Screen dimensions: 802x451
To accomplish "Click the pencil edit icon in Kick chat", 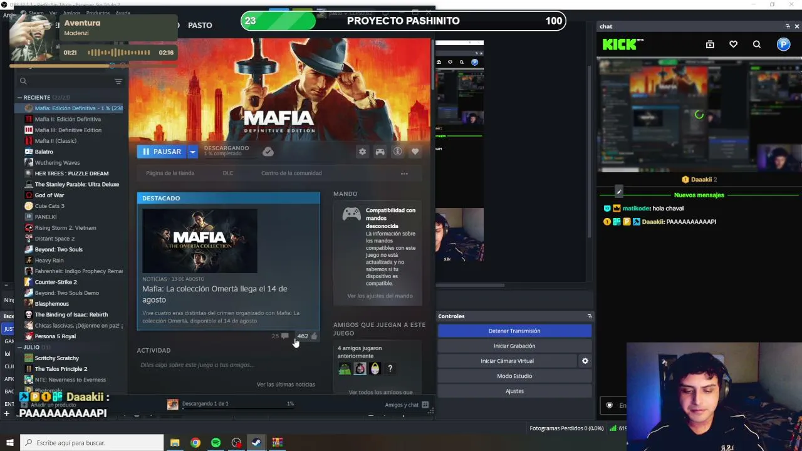I will click(619, 192).
